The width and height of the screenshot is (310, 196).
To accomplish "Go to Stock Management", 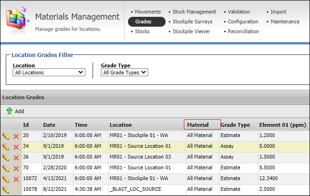I will point(194,12).
